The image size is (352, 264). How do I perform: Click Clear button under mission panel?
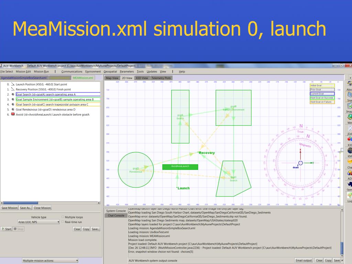(77, 229)
